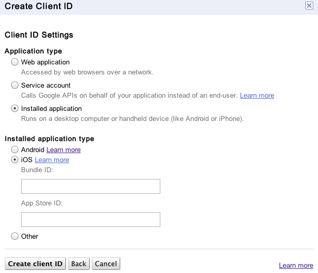Select the Service account radio button

point(15,85)
